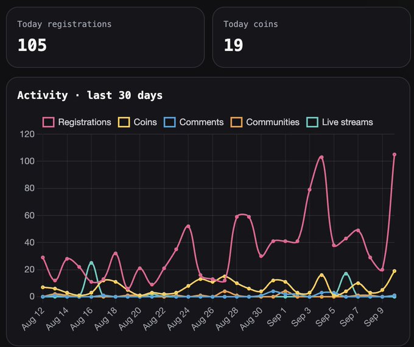Screen dimensions: 414x347
Task: Click the 60 y-axis label
Action: click(x=30, y=216)
